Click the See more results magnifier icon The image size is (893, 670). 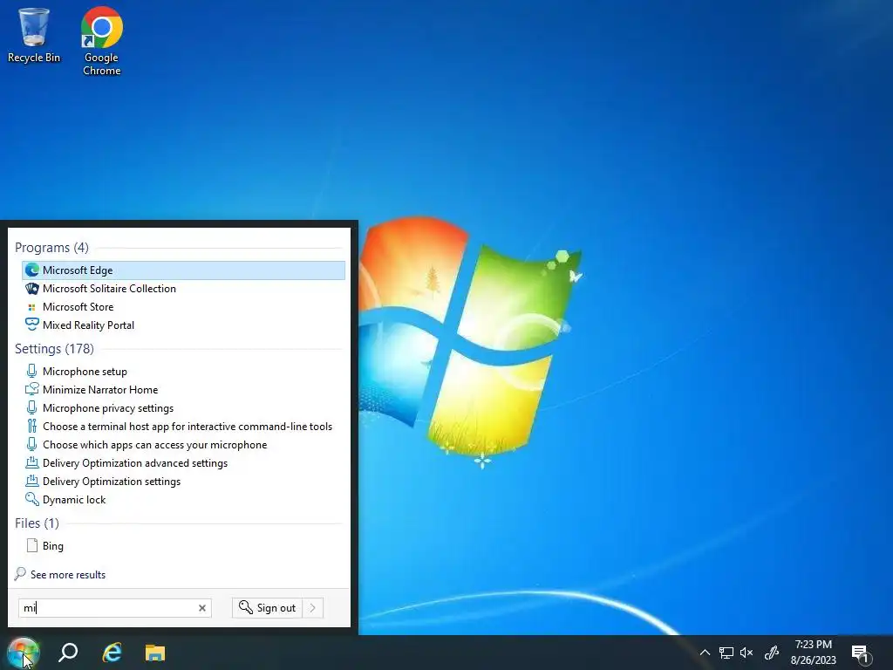[21, 573]
